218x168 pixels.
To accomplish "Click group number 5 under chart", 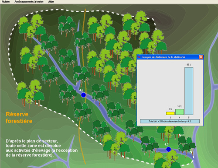I will 189,117.
